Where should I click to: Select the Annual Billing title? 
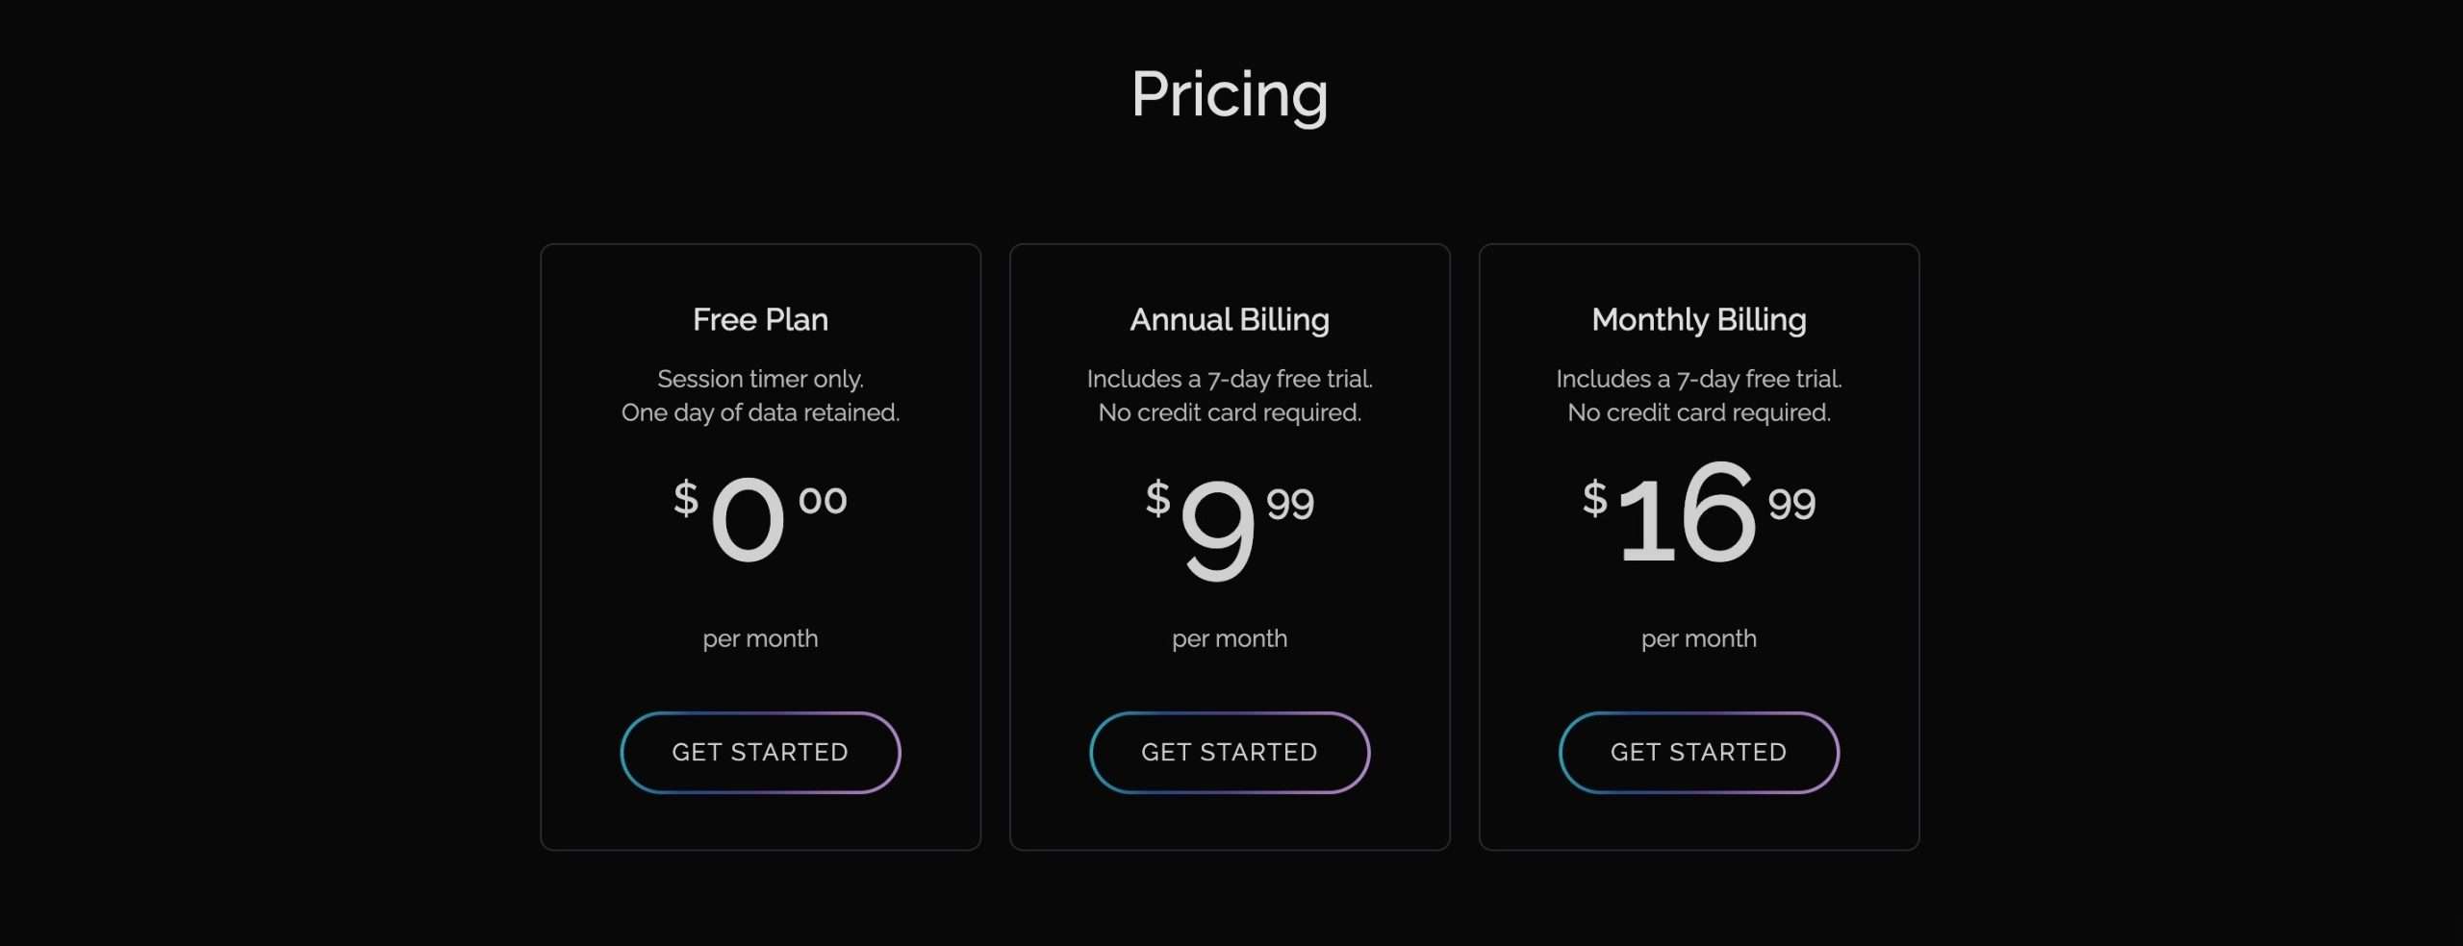[x=1230, y=320]
